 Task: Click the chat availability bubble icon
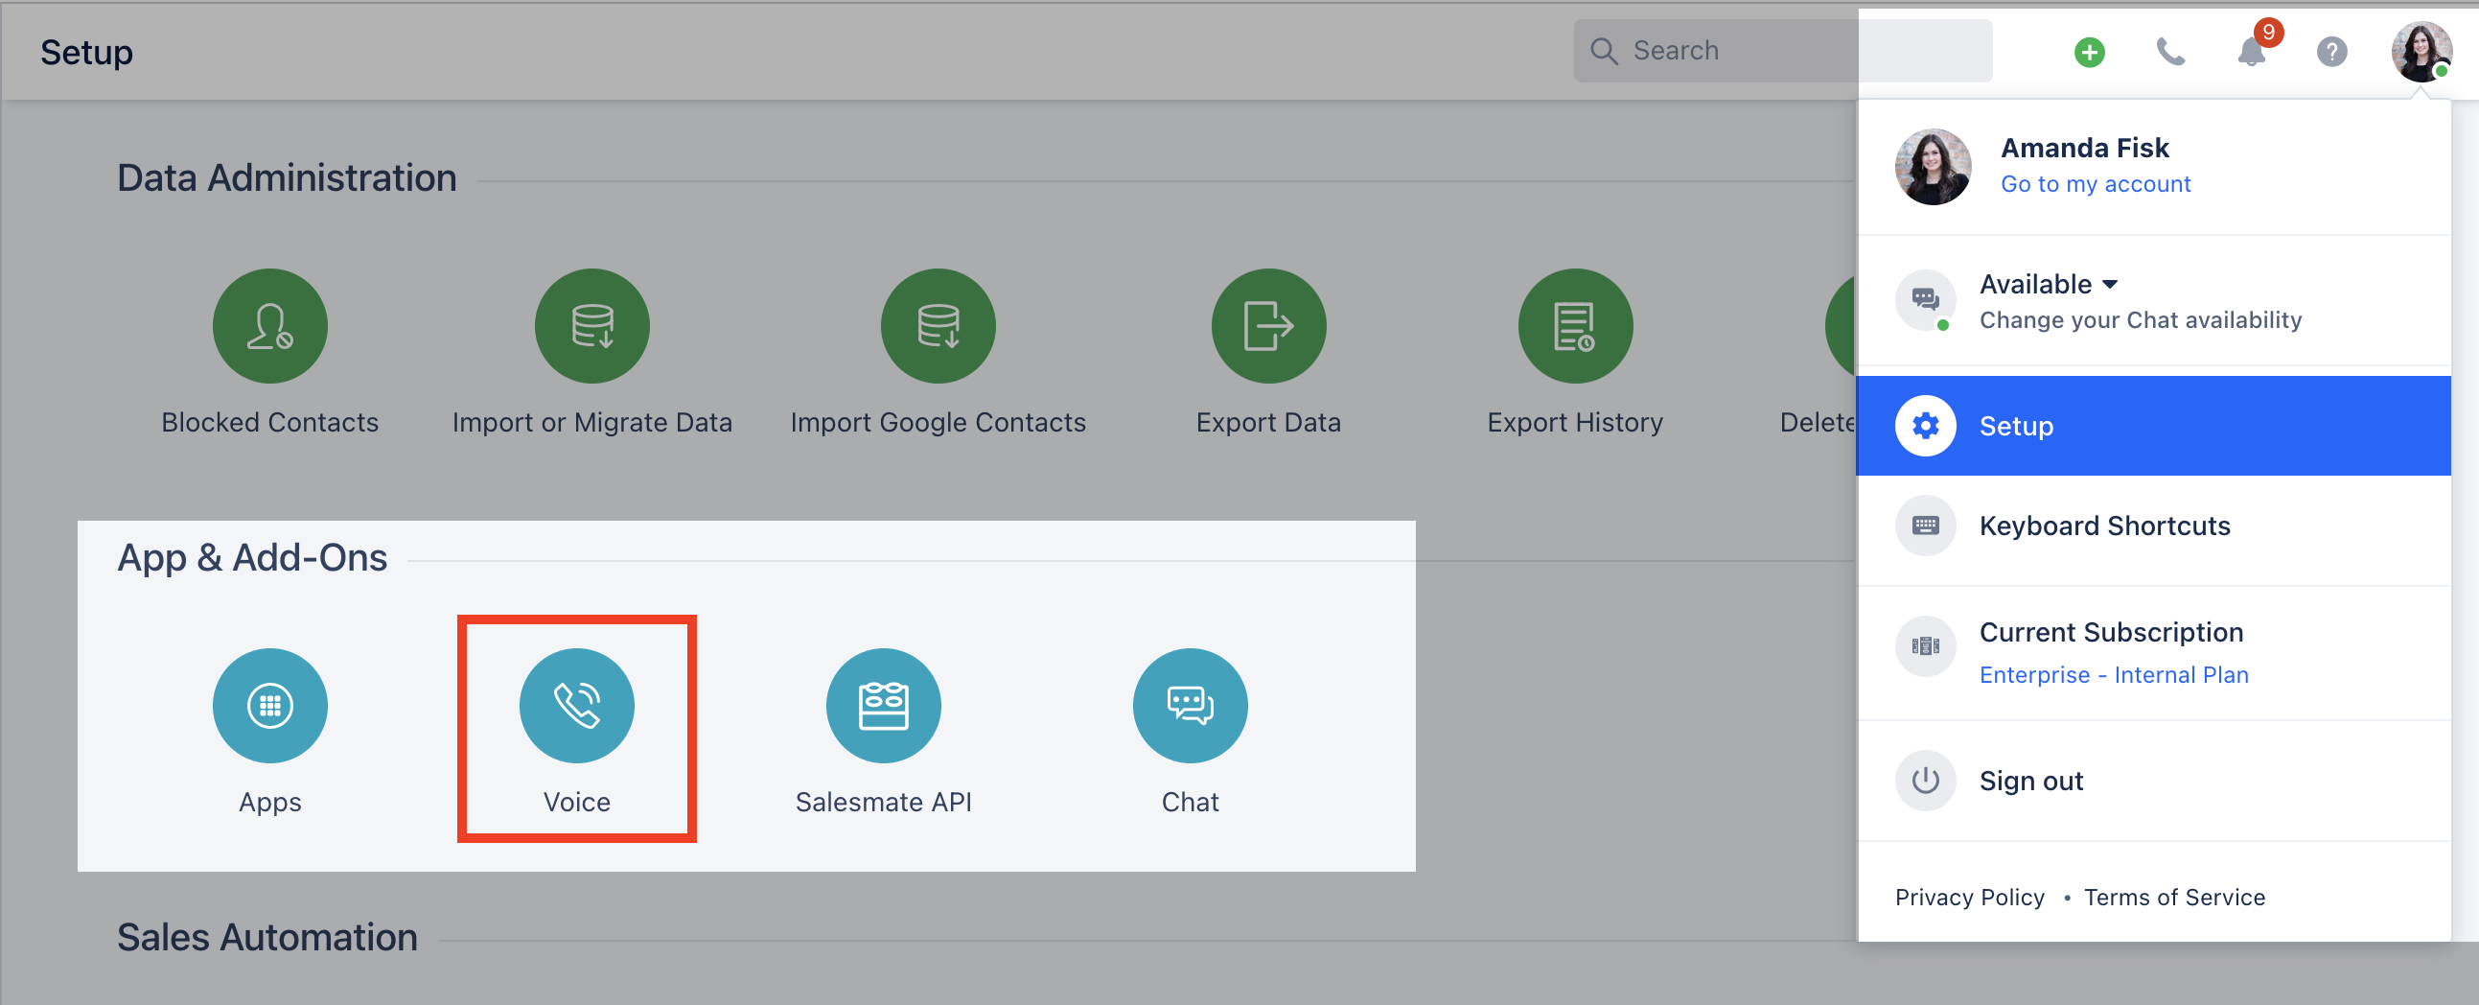pyautogui.click(x=1926, y=300)
